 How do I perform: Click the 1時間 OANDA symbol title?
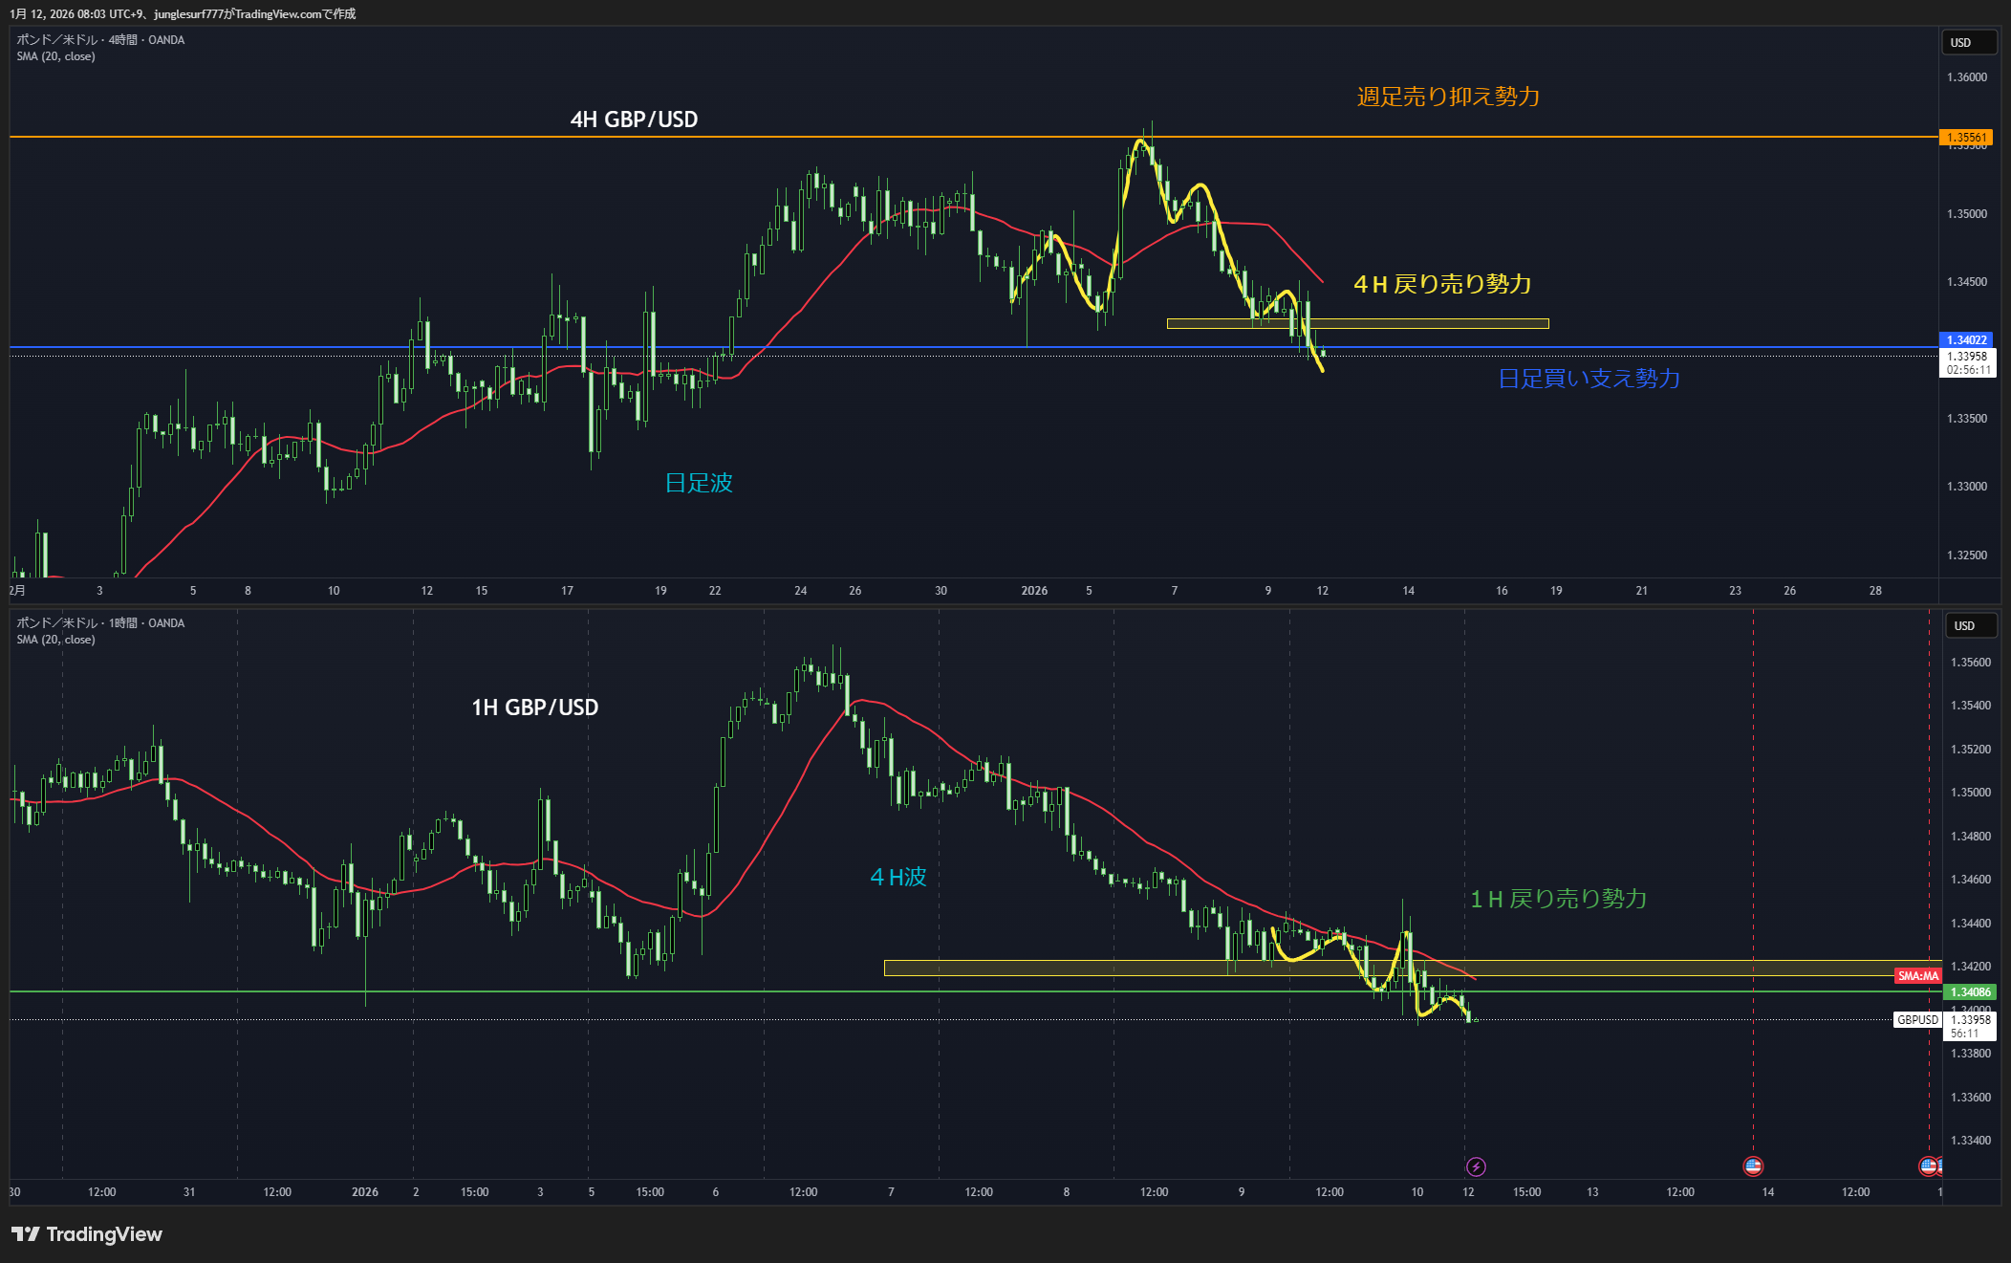click(x=100, y=623)
